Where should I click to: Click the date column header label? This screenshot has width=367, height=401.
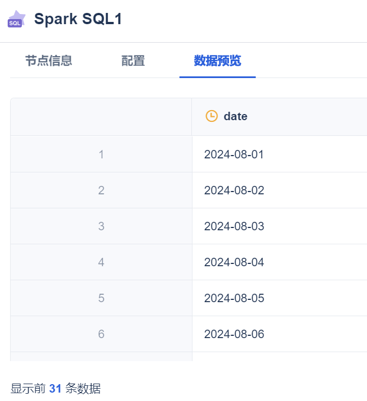pos(235,116)
